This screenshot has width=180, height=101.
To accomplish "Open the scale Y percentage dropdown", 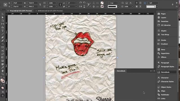I will click(x=57, y=6).
